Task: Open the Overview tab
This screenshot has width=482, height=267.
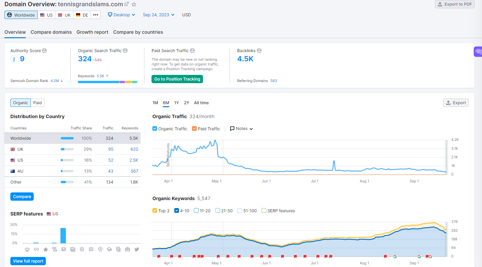Action: pyautogui.click(x=15, y=32)
